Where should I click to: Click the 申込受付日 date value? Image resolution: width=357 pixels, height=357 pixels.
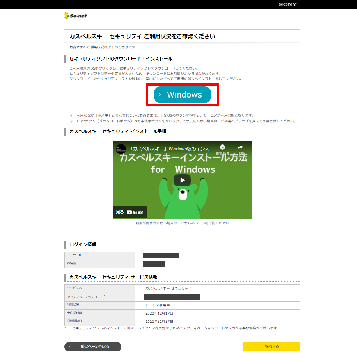(159, 313)
